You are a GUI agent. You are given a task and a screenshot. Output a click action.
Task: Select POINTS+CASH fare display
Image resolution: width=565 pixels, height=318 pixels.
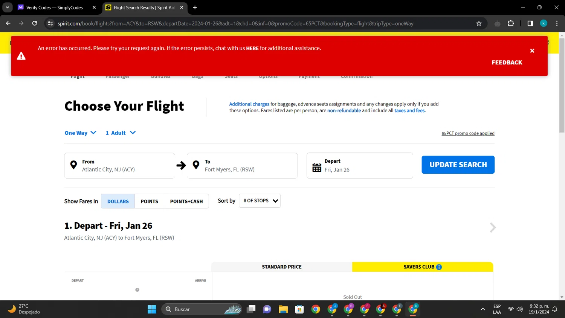tap(186, 201)
